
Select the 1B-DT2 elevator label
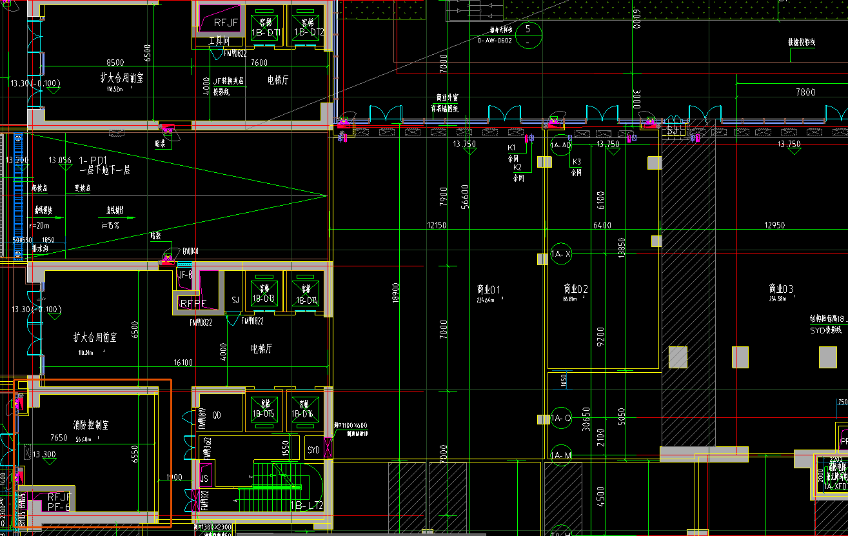pos(309,31)
